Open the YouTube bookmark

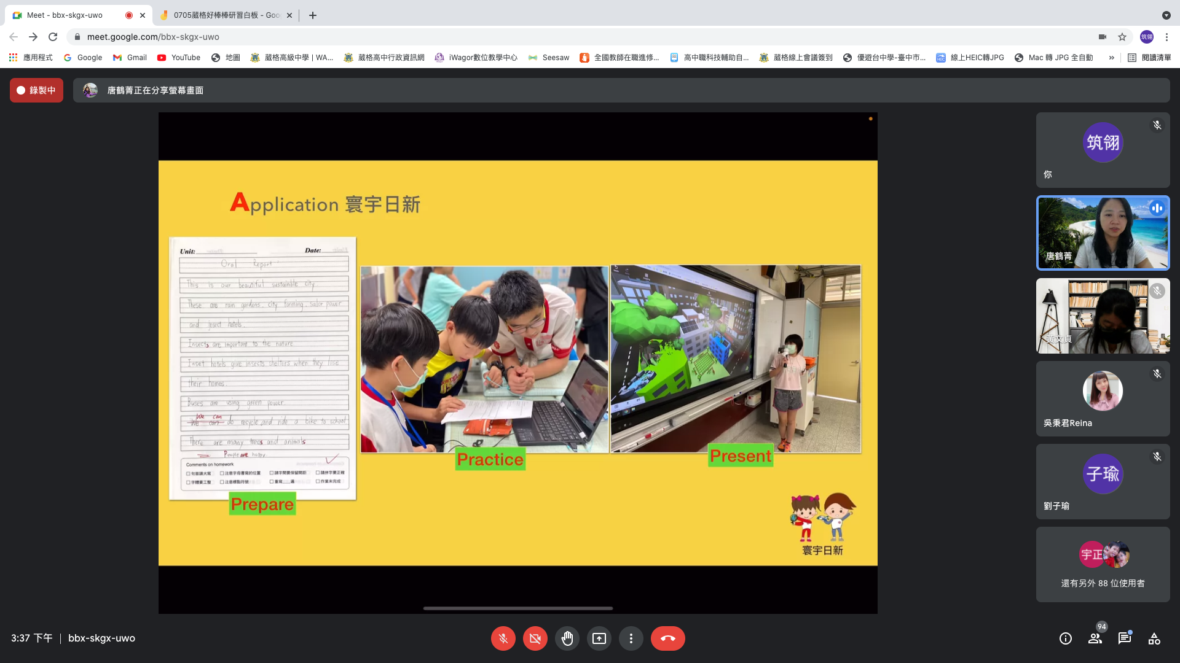click(x=179, y=58)
